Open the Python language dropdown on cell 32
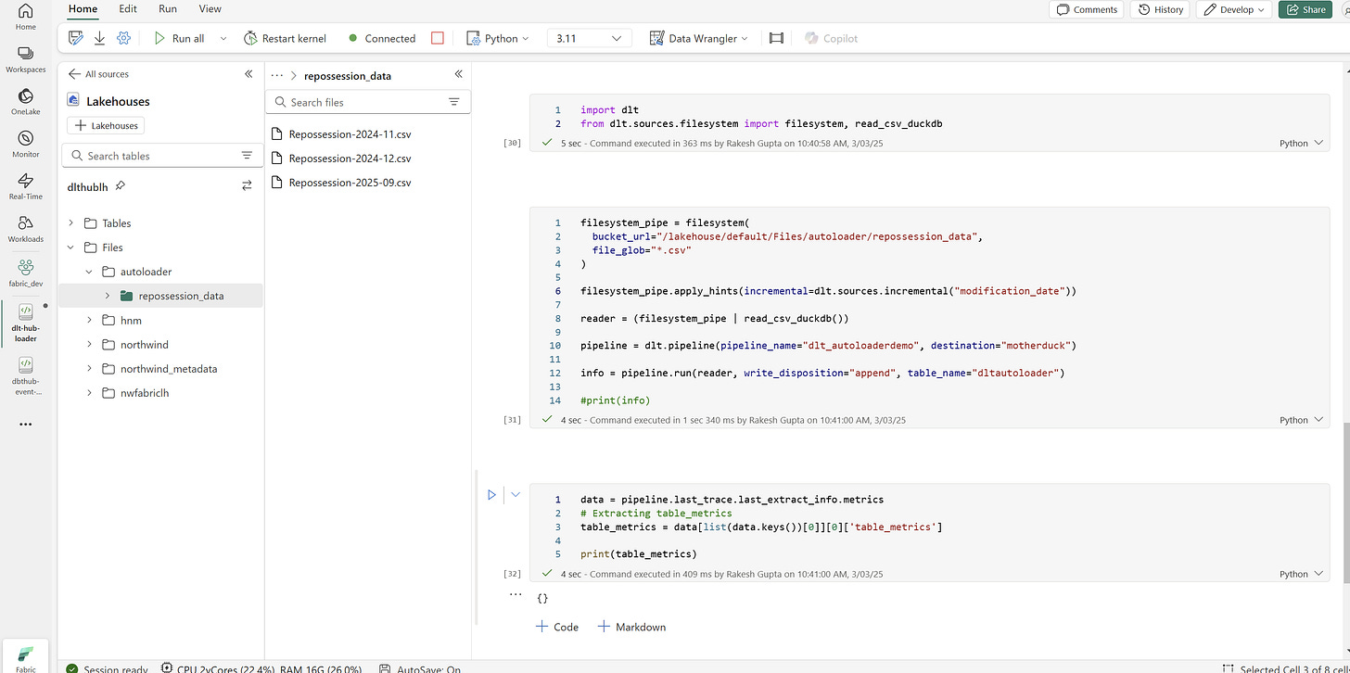1350x673 pixels. (x=1300, y=574)
